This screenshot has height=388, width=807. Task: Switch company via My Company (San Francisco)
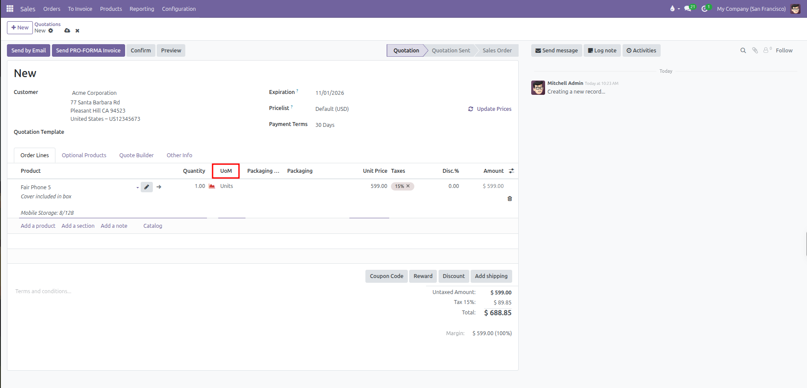click(x=751, y=9)
